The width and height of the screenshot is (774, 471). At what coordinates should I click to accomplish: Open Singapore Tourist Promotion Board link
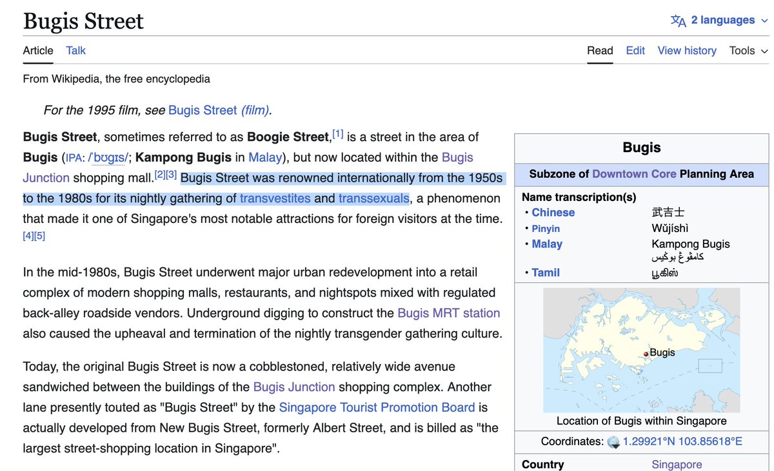coord(377,408)
